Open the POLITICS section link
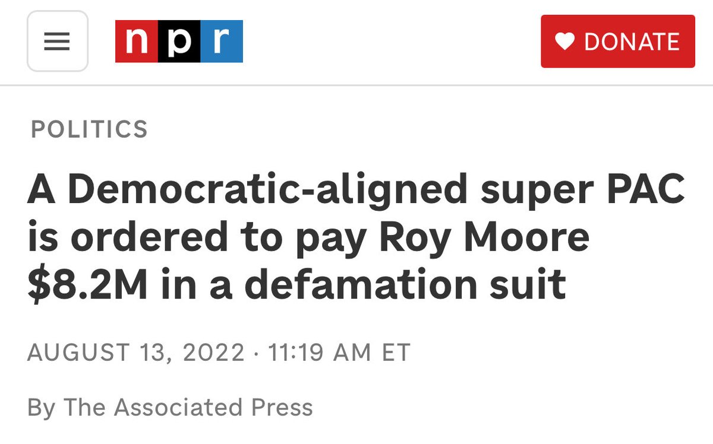Screen dimensions: 713x444 point(89,129)
